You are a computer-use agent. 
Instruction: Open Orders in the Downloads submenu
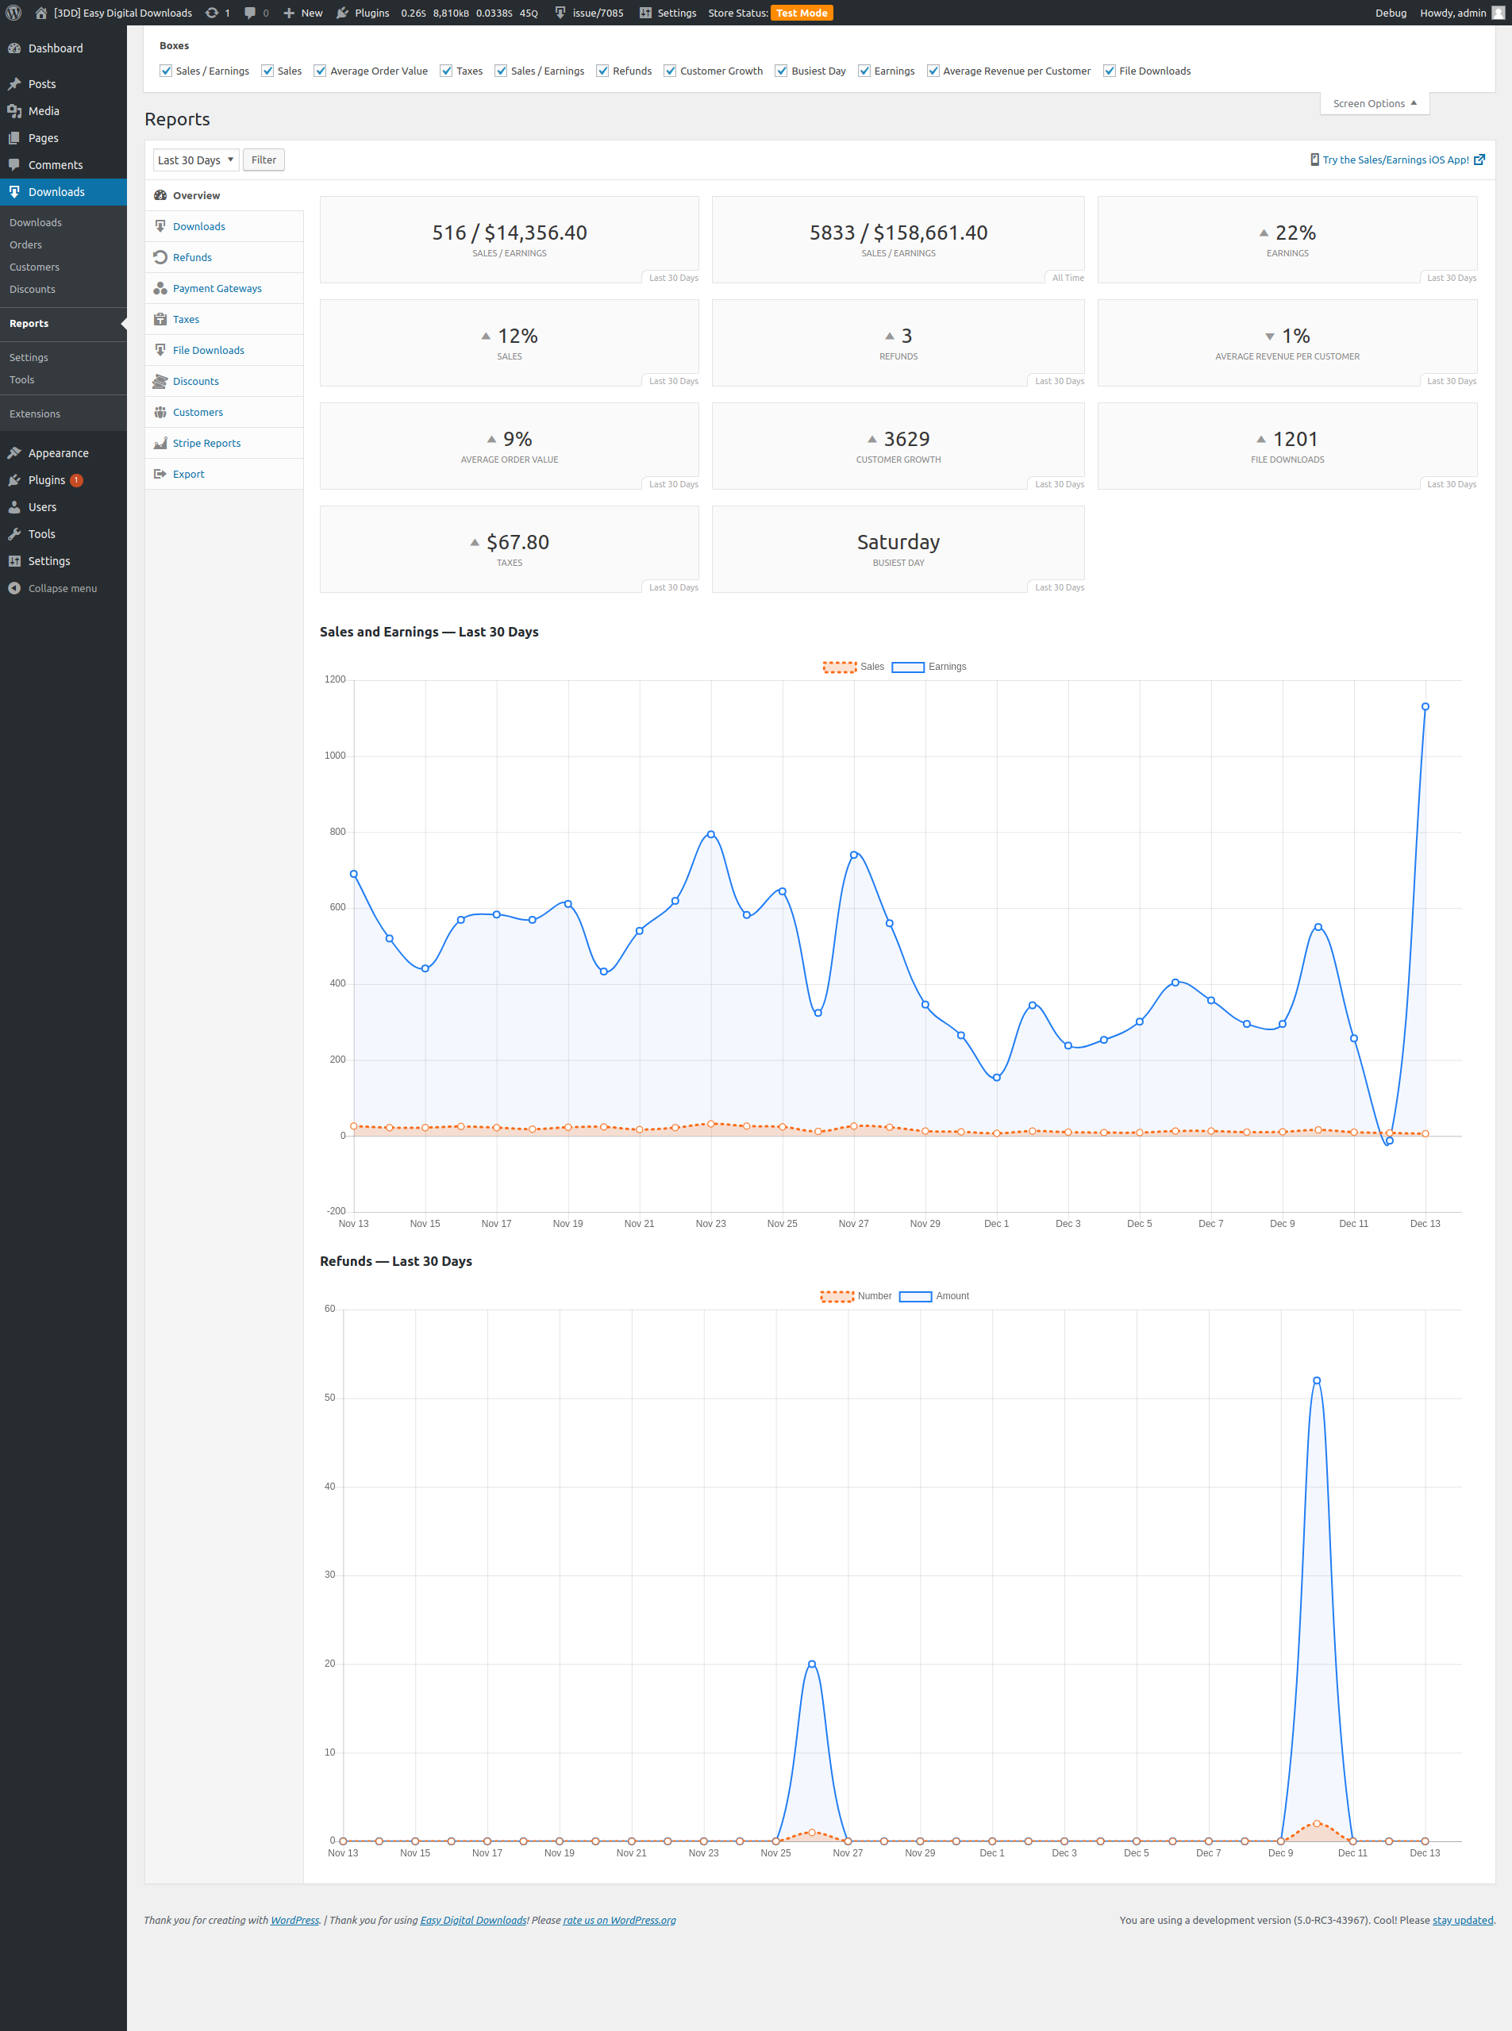[25, 245]
